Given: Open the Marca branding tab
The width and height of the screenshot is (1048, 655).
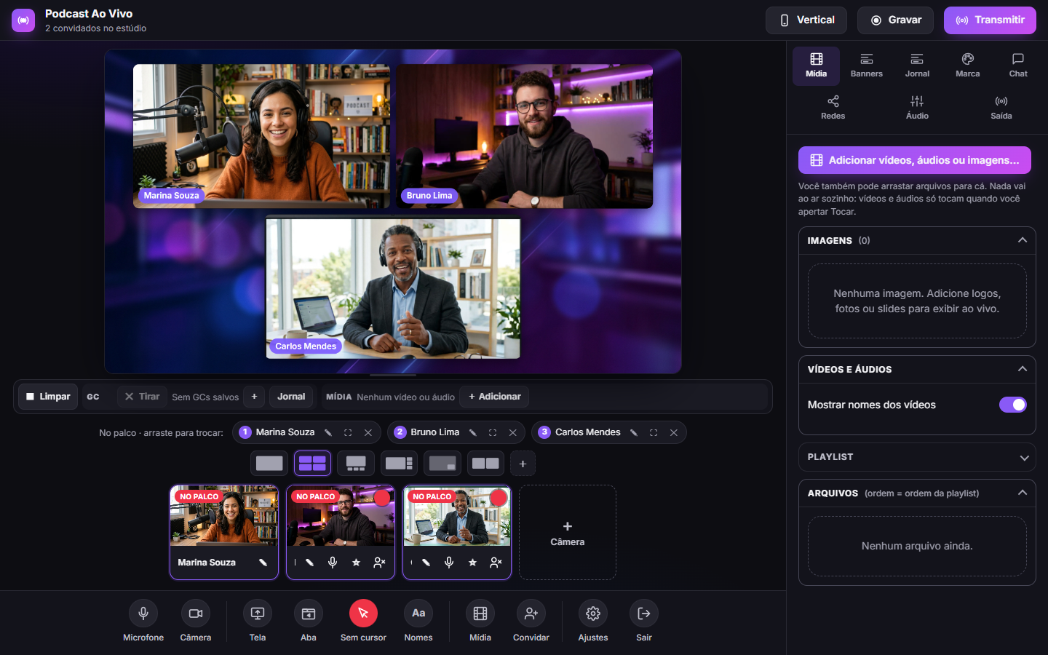Looking at the screenshot, I should (967, 65).
